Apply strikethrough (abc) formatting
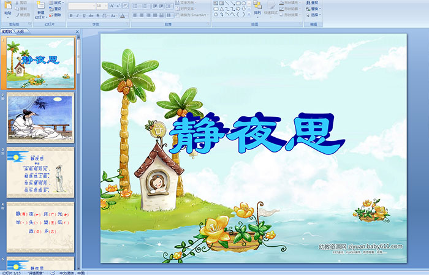The image size is (429, 275). pyautogui.click(x=91, y=15)
